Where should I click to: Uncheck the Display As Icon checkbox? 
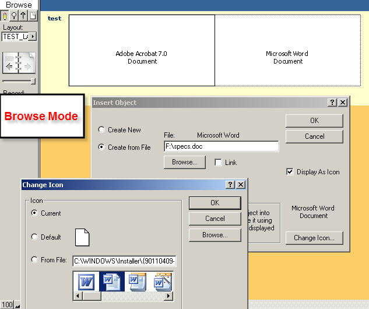tap(290, 171)
